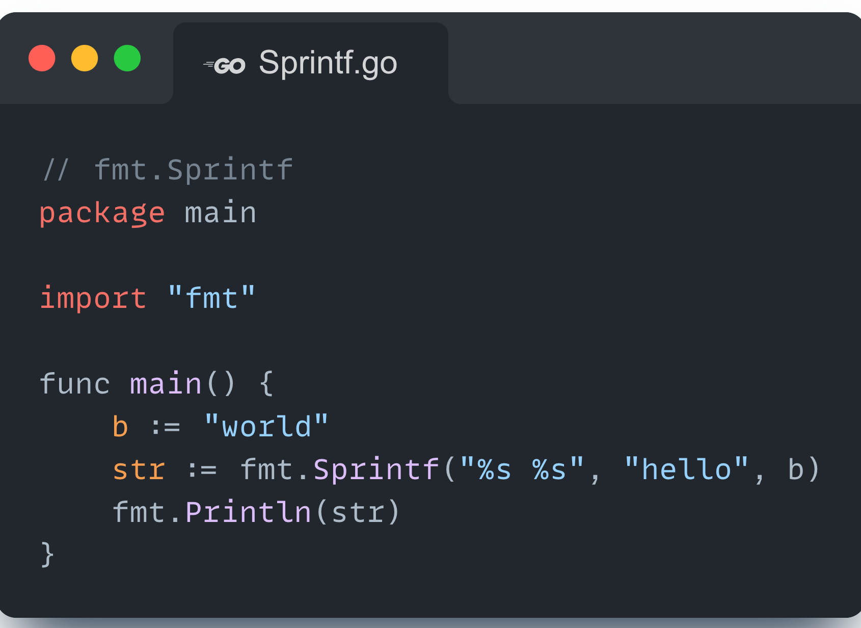This screenshot has height=628, width=861.
Task: Click the Println method call
Action: click(248, 512)
